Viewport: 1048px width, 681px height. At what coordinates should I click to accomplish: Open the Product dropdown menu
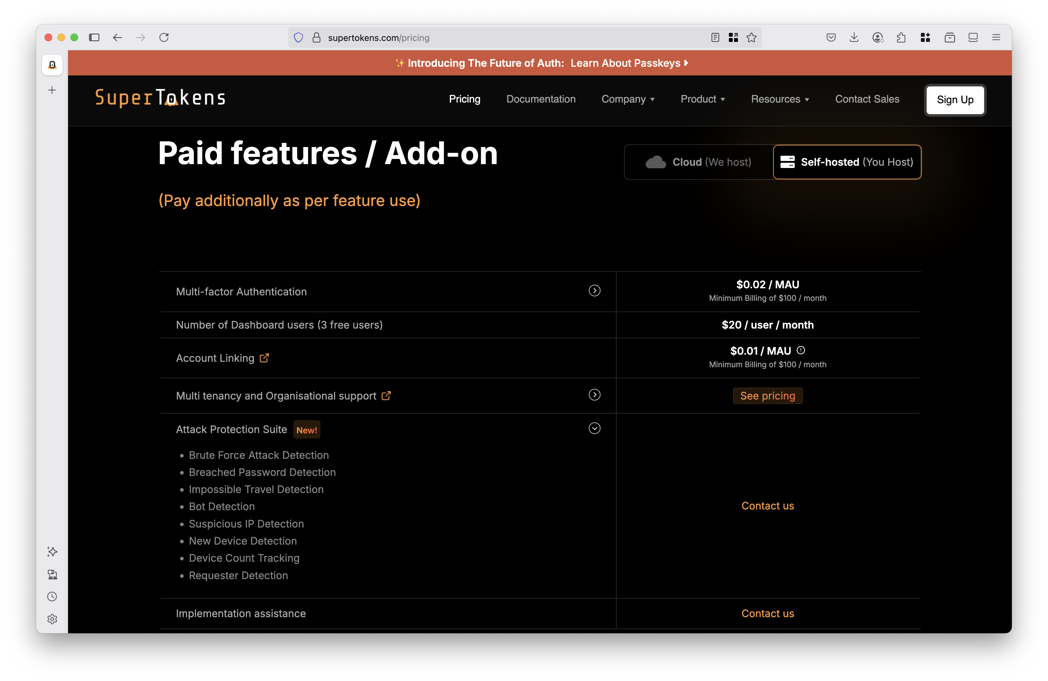click(x=702, y=99)
